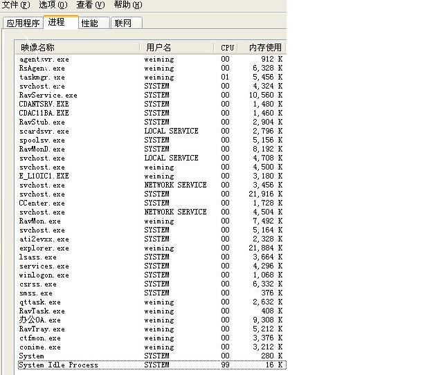Open the 帮助(H) menu

pos(128,5)
